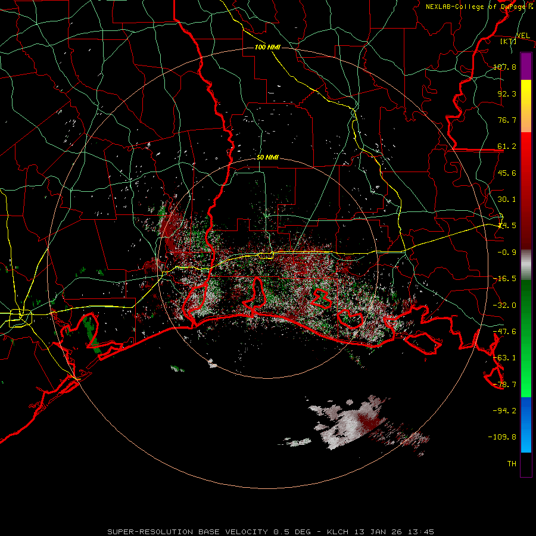Pick the blue segment of the color bar
Screen dimensions: 536x536
(x=526, y=425)
